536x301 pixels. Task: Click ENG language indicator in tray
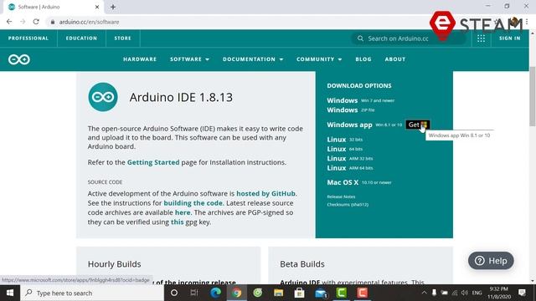click(477, 293)
